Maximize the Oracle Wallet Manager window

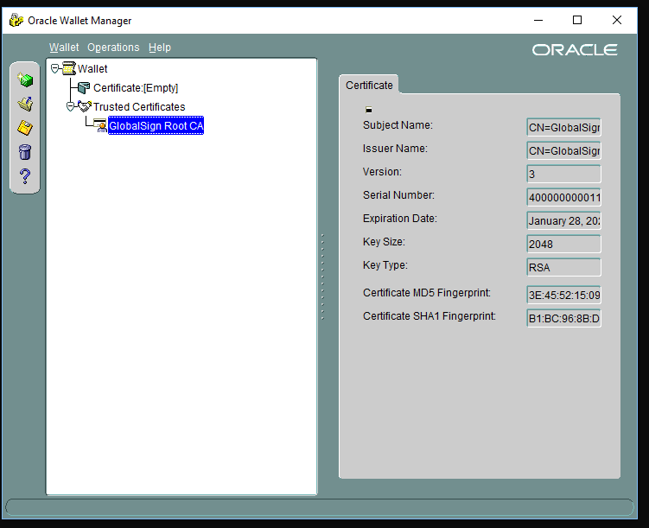point(577,20)
